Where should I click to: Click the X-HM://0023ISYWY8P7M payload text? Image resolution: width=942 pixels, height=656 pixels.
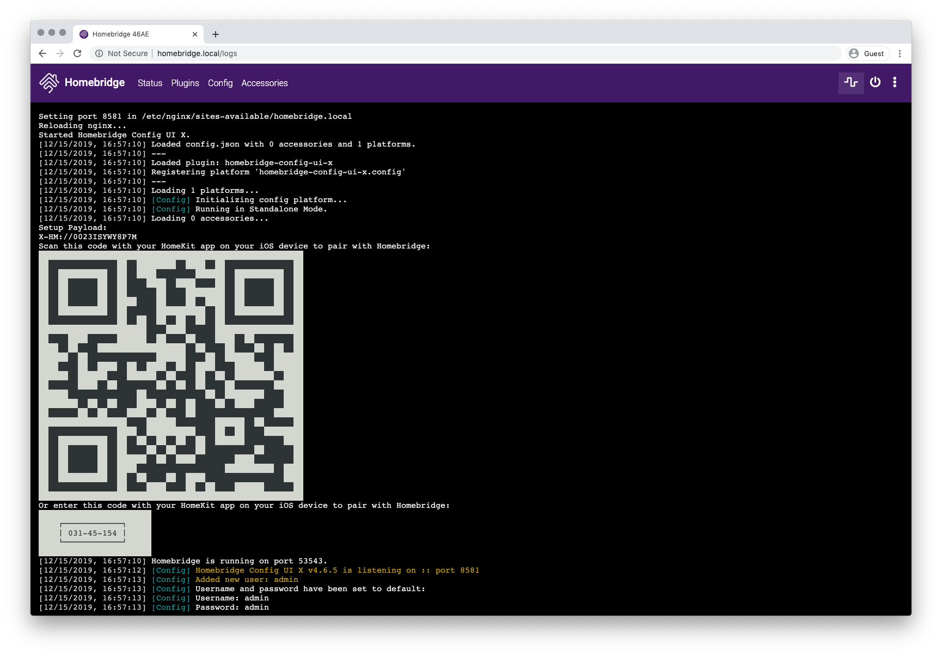click(x=88, y=237)
